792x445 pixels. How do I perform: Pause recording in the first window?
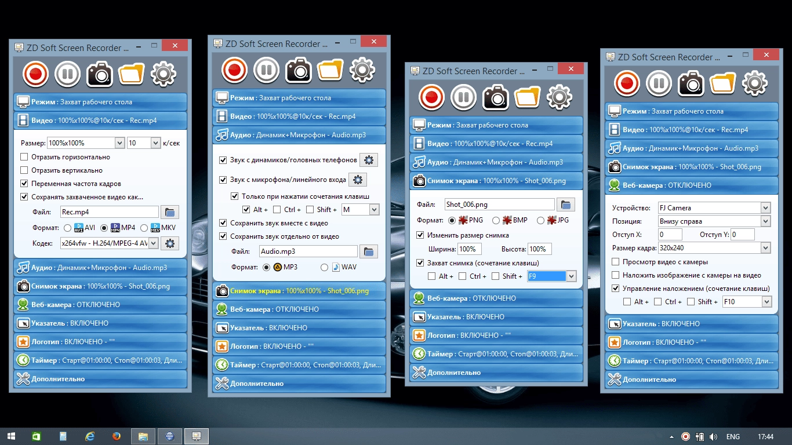coord(67,74)
